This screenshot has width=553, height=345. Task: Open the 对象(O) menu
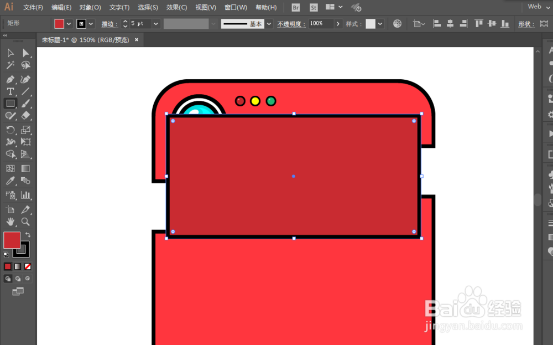click(90, 7)
